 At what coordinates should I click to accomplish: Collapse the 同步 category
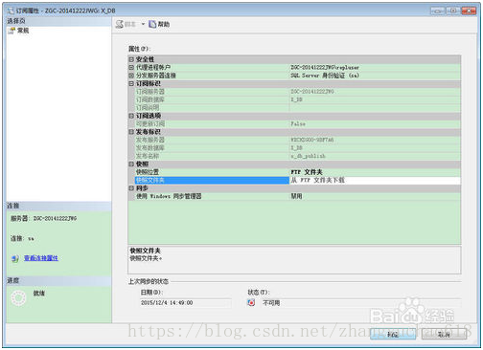point(131,188)
